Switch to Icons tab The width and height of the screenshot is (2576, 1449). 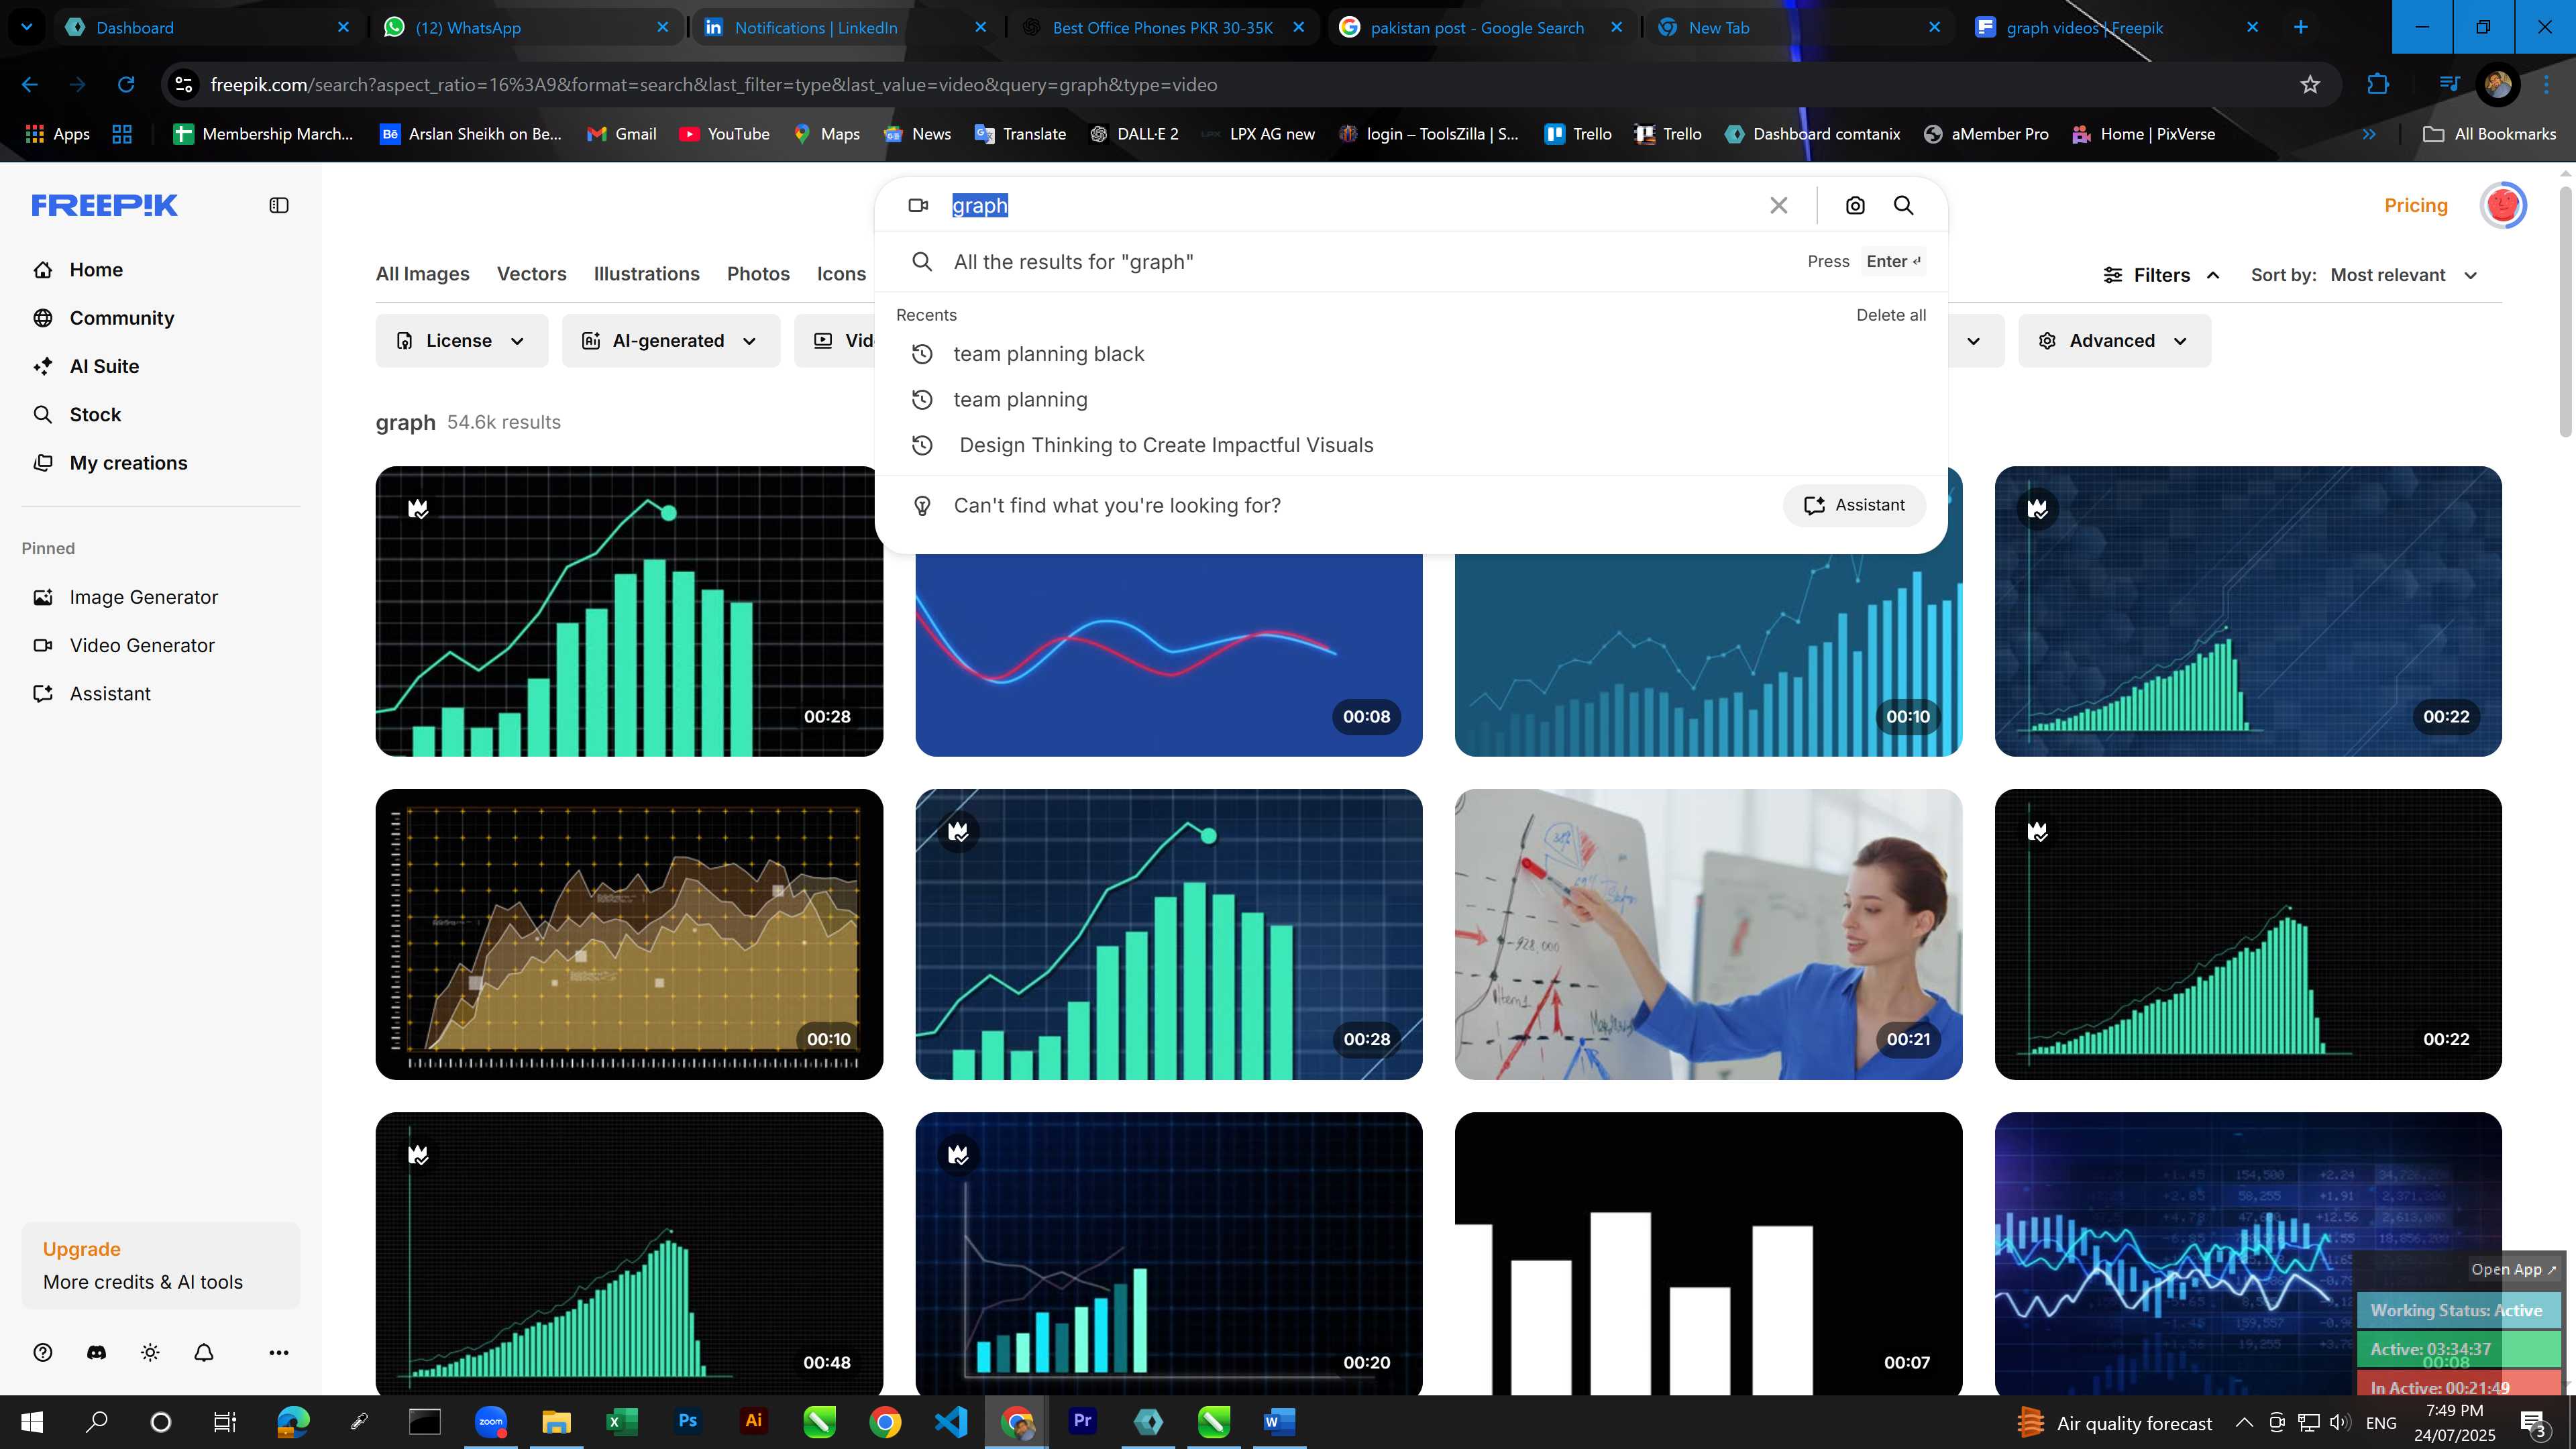point(841,274)
